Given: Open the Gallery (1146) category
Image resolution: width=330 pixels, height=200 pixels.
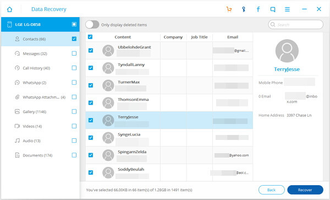Looking at the screenshot, I should click(40, 112).
